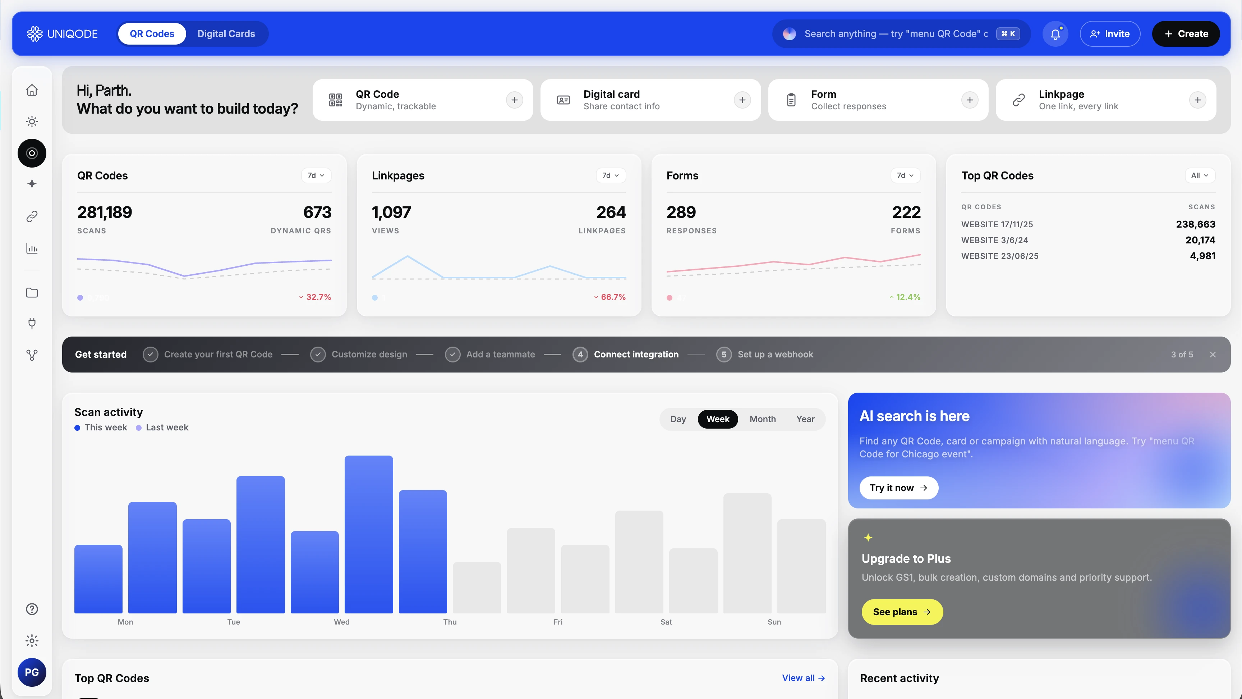Open the analytics bar chart icon in sidebar
1242x699 pixels.
(x=32, y=248)
